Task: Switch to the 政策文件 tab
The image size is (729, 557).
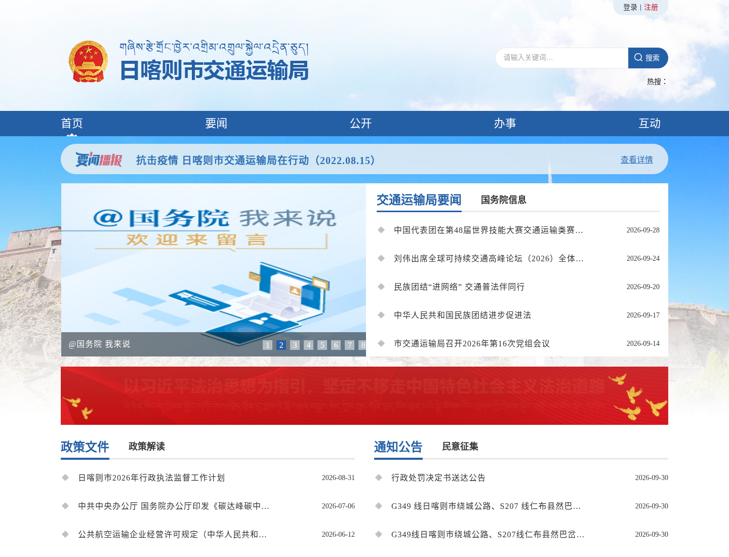Action: 85,447
